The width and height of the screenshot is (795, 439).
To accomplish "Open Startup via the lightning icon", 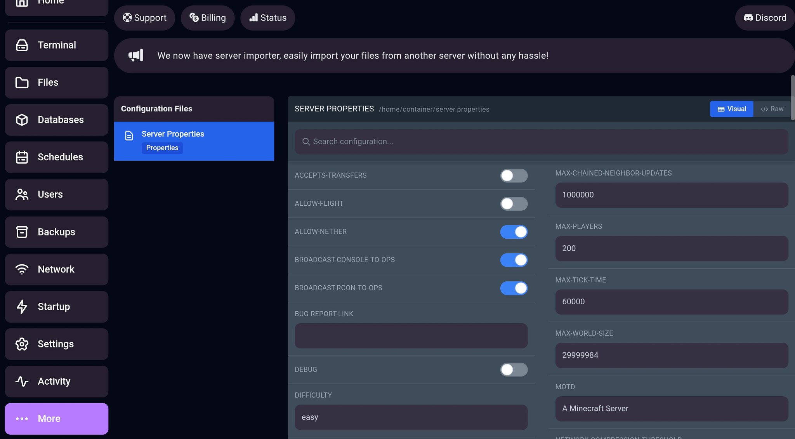I will (22, 307).
